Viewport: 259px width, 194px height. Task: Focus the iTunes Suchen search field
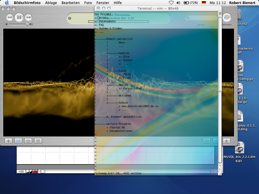pos(201,18)
